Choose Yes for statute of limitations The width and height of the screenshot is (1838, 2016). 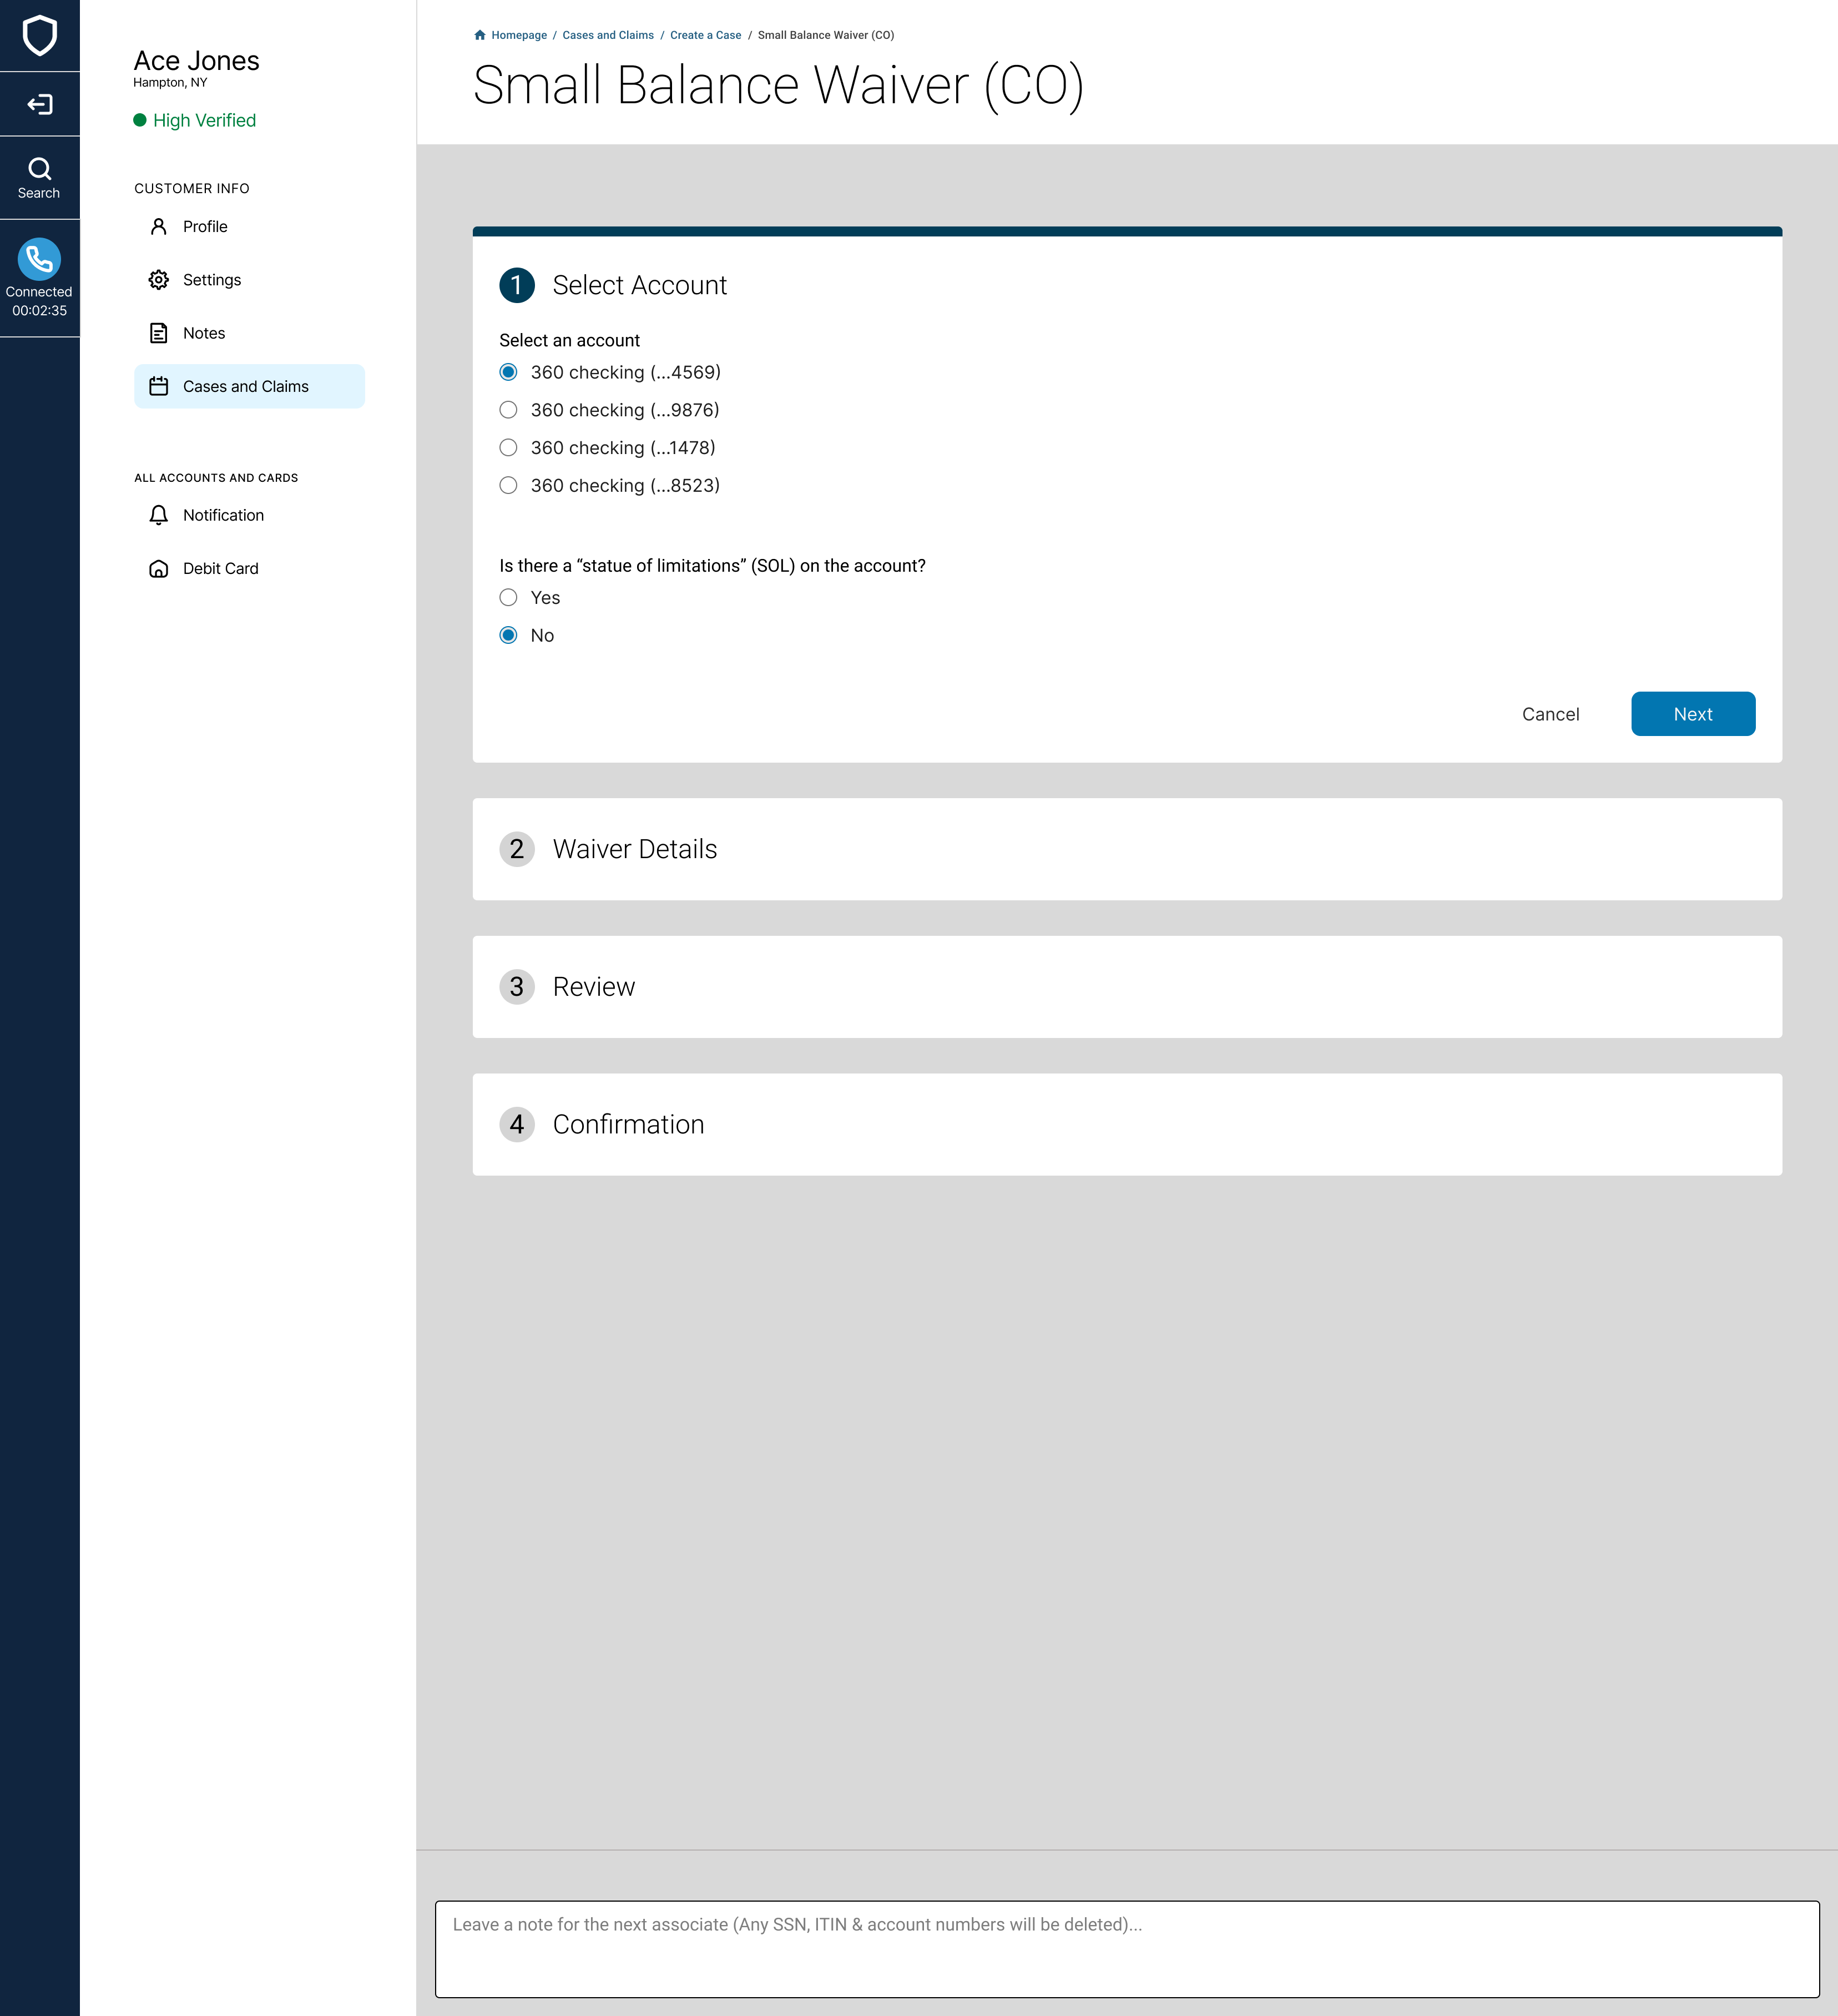(x=508, y=598)
